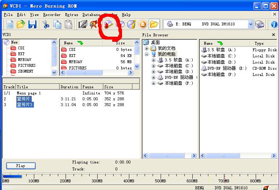Viewport: 279px width, 190px height.
Task: Expand the 本地磁盘 (C:) tree node
Action: pyautogui.click(x=153, y=66)
